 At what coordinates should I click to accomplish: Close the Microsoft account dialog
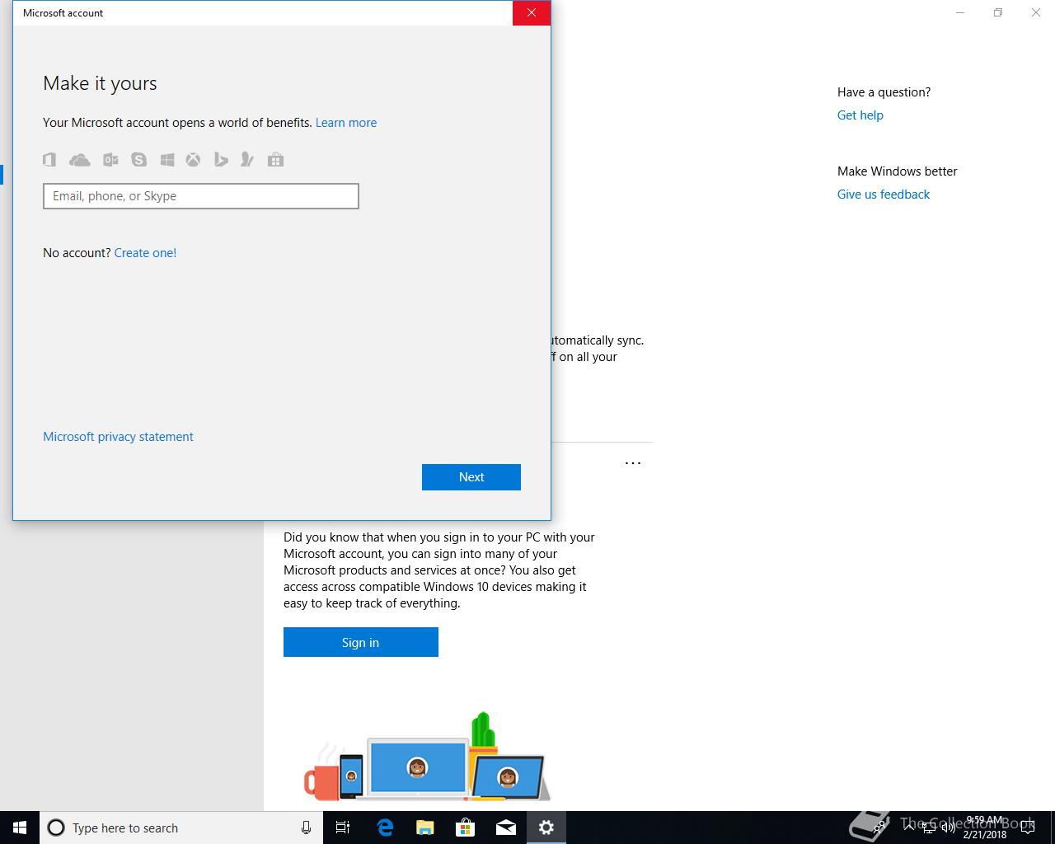[532, 13]
